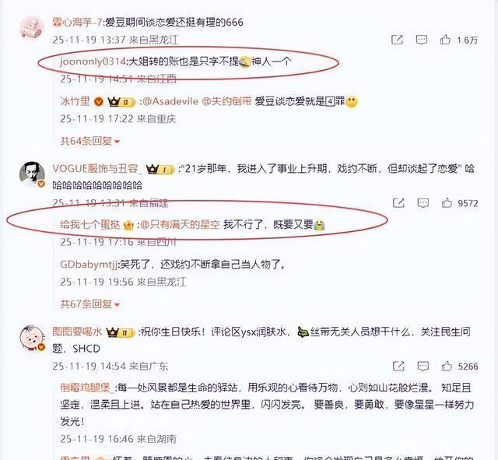
Task: Open the GDbabymtjj user profile
Action: click(x=89, y=265)
